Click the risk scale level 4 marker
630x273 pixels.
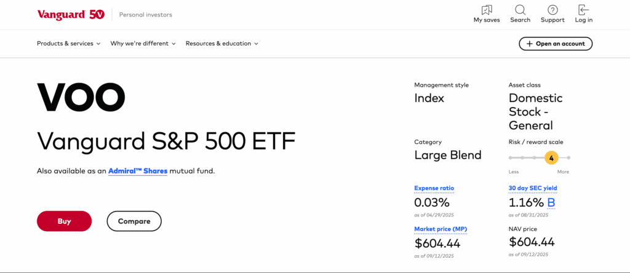click(x=551, y=158)
